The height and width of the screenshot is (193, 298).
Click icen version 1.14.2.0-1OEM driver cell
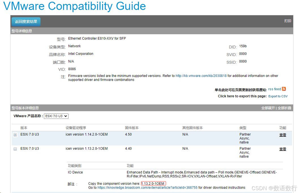click(x=87, y=134)
